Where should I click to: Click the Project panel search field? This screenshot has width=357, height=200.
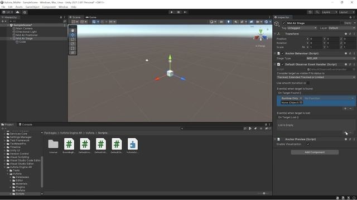[x=211, y=128]
